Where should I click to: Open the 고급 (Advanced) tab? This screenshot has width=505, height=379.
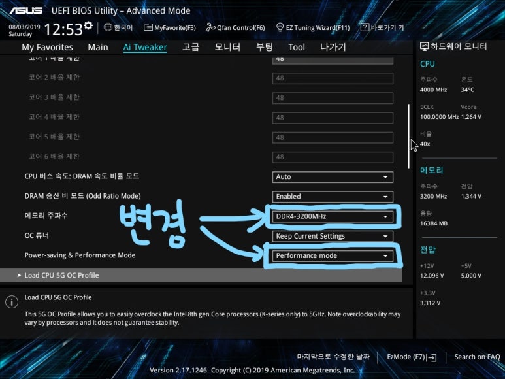click(x=191, y=47)
